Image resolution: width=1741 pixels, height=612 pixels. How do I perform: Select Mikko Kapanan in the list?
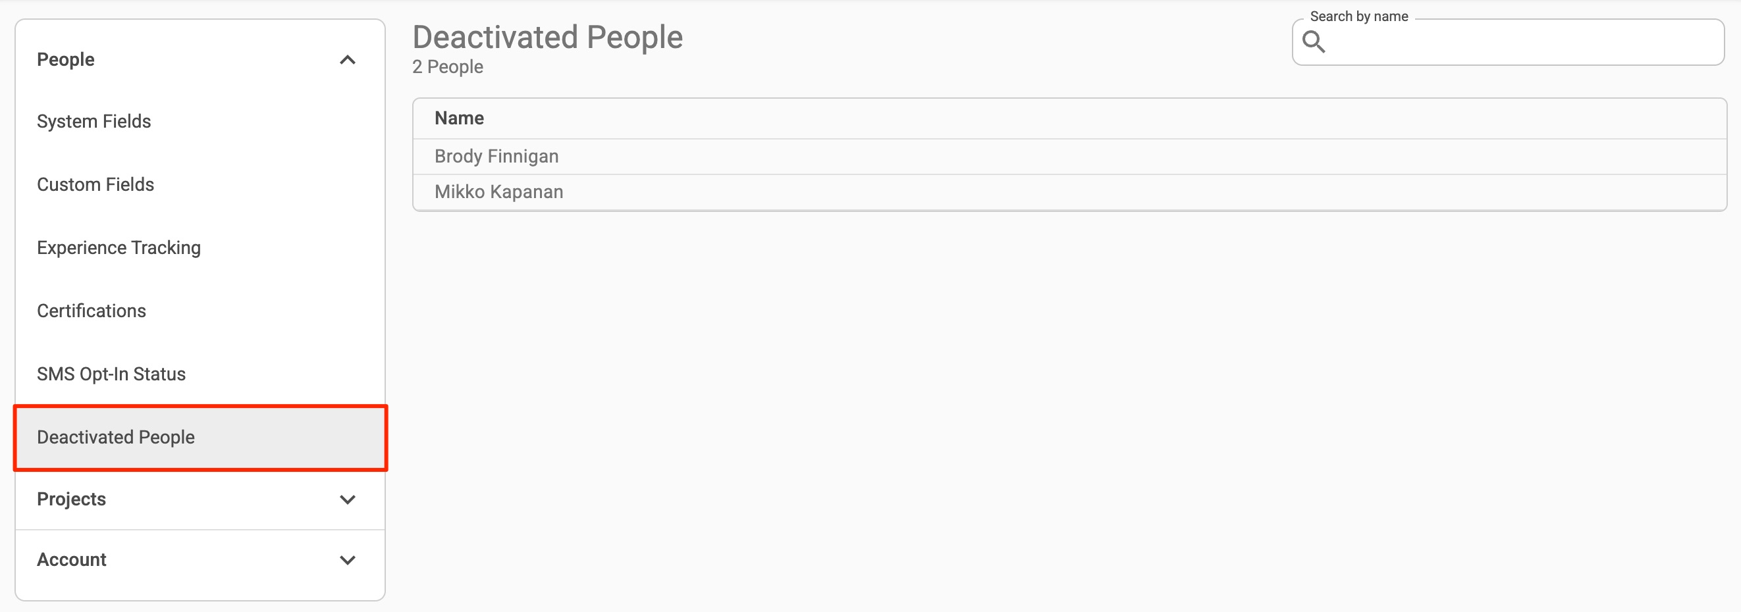tap(498, 193)
